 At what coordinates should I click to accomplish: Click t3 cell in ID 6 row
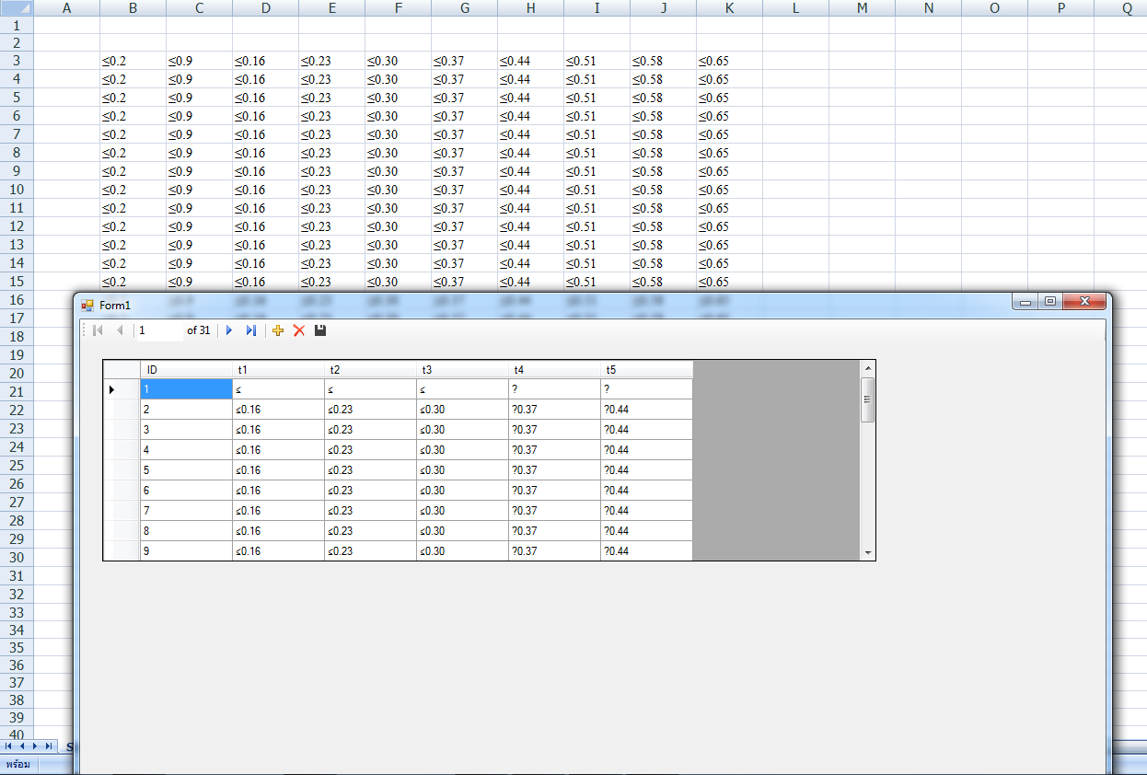tap(462, 491)
